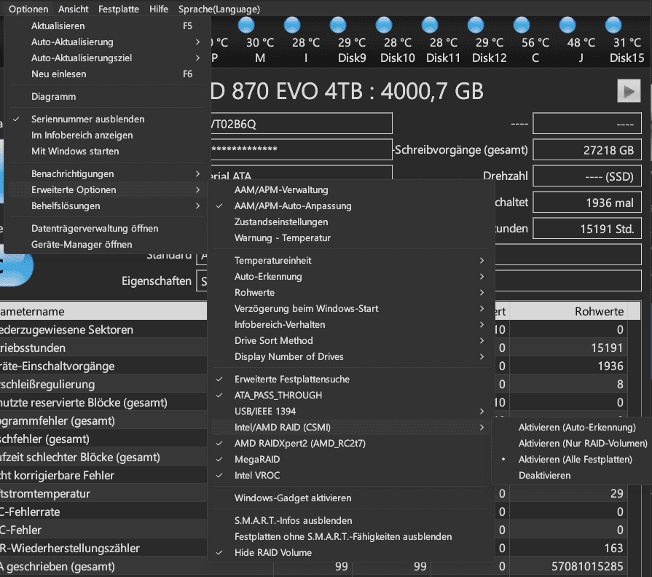Viewport: 652px width, 577px height.
Task: Select the 56 °C drive C status orb
Action: (x=522, y=25)
